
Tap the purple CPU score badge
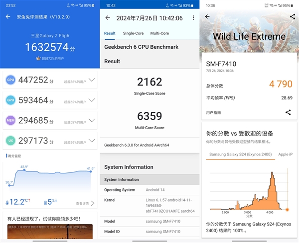tap(10, 80)
